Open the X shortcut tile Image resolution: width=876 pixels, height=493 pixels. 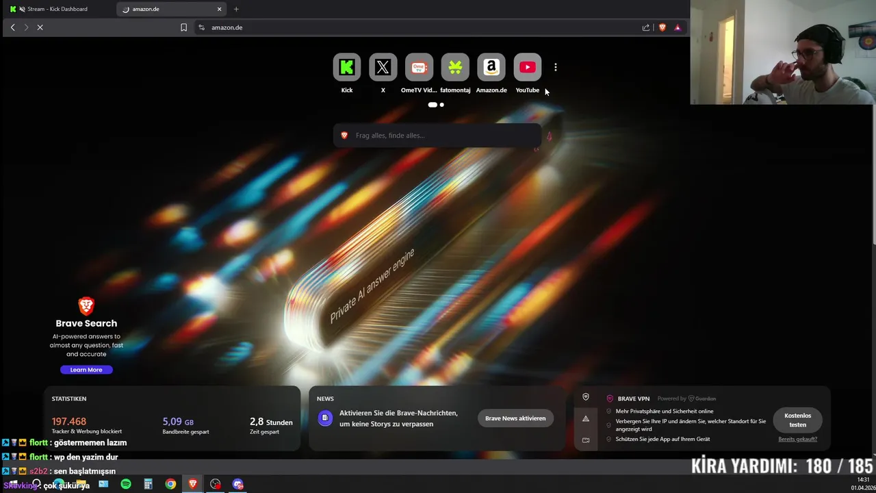[x=383, y=67]
